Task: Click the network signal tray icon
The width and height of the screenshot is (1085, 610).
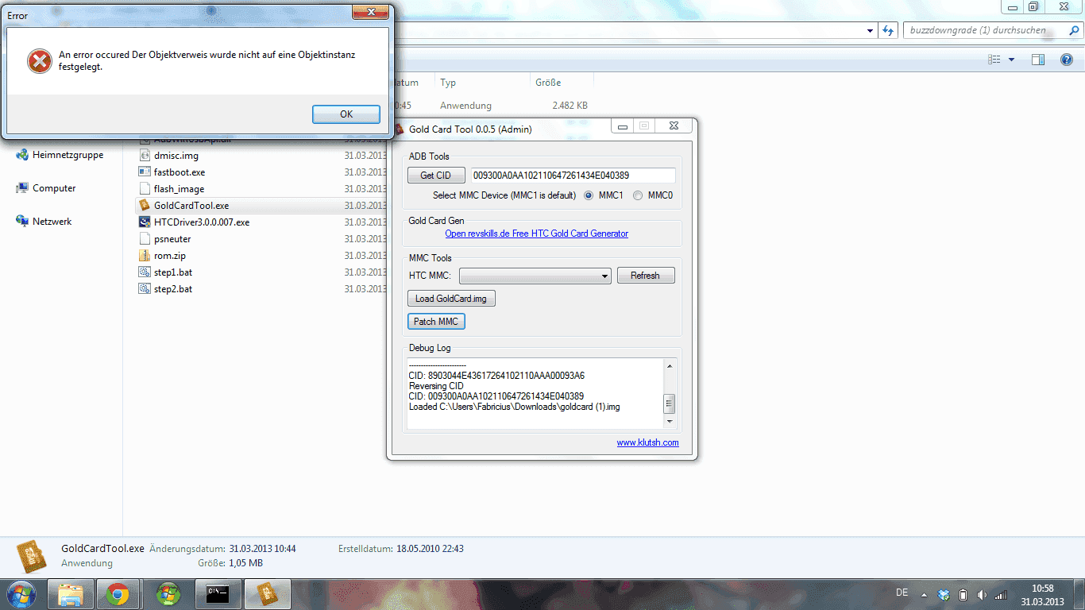Action: (1001, 594)
